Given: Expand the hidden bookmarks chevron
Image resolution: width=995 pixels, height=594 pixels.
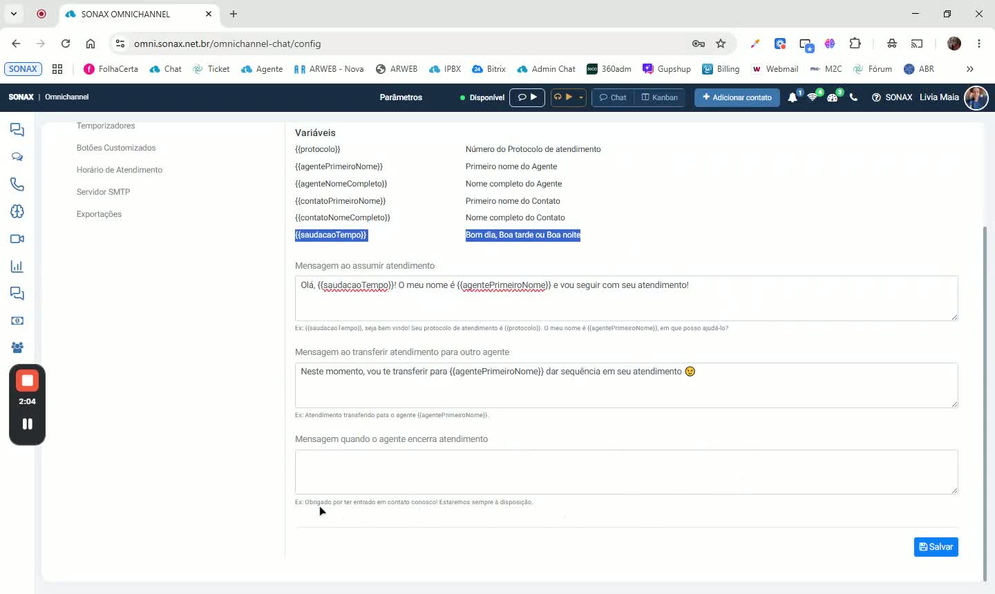Looking at the screenshot, I should (x=970, y=69).
